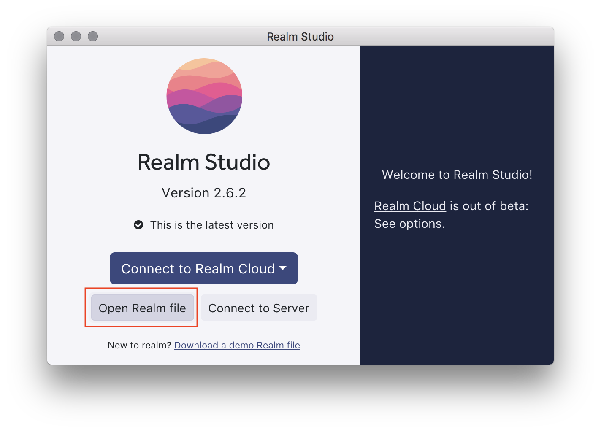Minimize the Realm Studio window
Image resolution: width=601 pixels, height=432 pixels.
(x=76, y=36)
